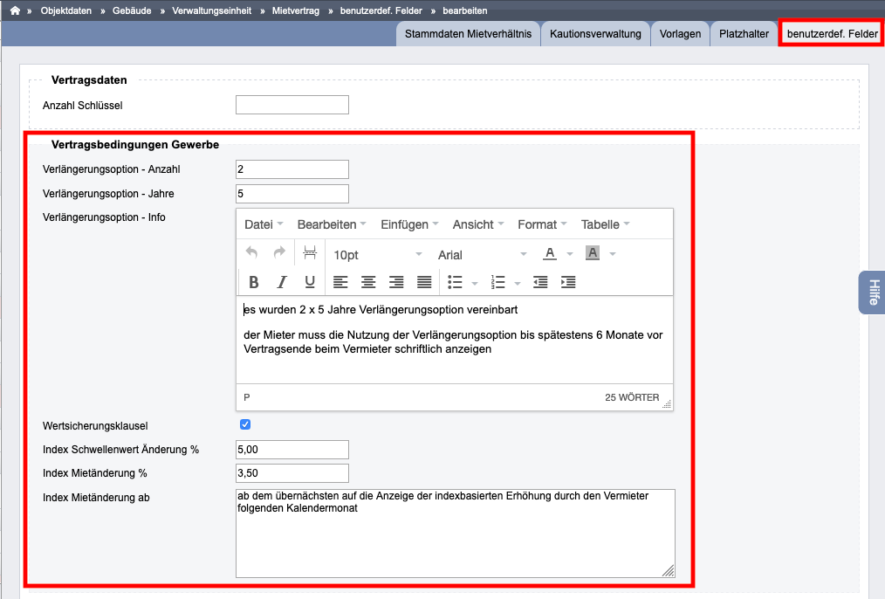Go to Objektdaten in breadcrumb
This screenshot has height=599, width=885.
click(66, 10)
